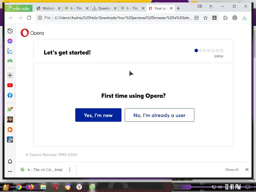Click the address bar URL field
The height and width of the screenshot is (192, 256).
123,18
